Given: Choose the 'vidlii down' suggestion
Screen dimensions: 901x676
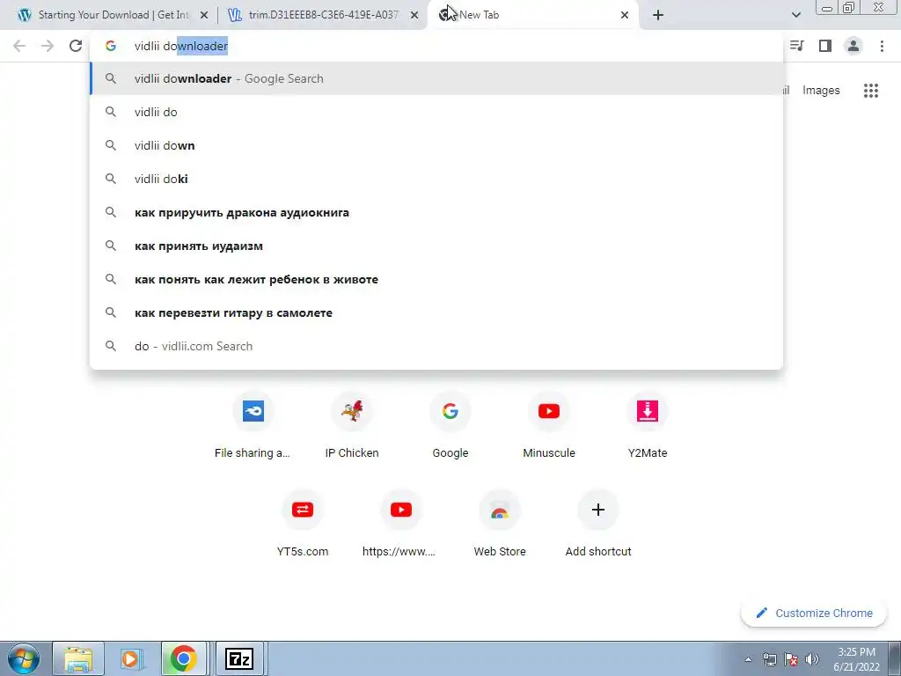Looking at the screenshot, I should 436,145.
